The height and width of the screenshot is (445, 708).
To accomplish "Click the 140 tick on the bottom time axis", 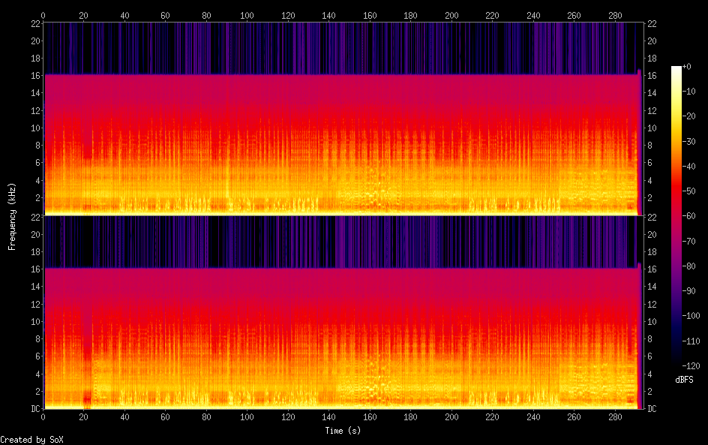I will pos(328,417).
